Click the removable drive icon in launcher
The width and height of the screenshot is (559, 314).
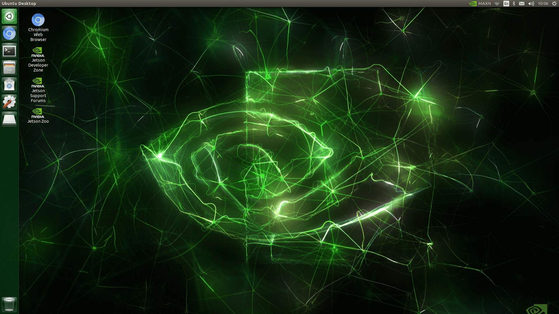coord(9,119)
